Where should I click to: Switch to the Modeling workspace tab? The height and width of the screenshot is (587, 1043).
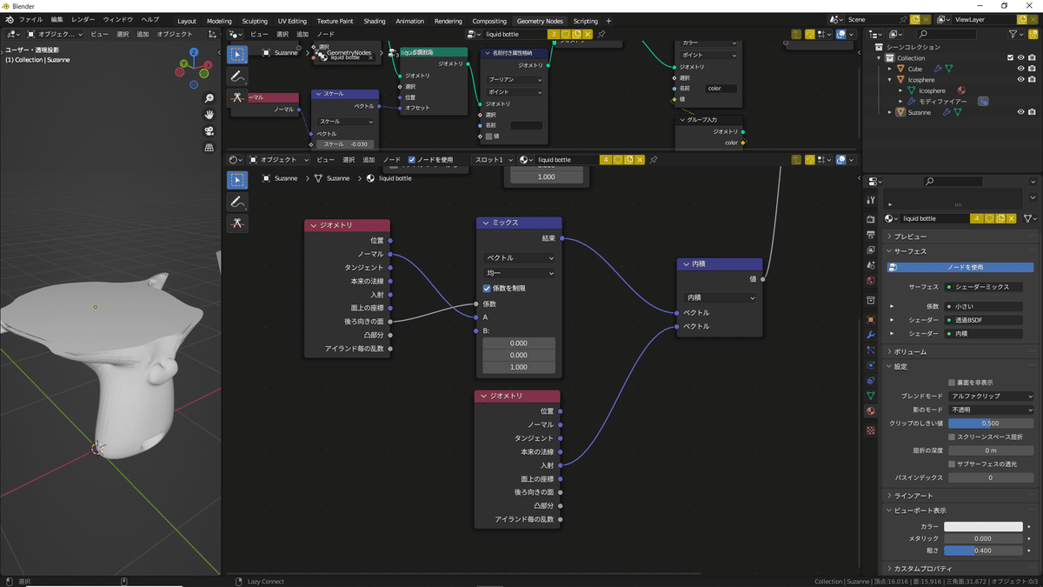[219, 21]
